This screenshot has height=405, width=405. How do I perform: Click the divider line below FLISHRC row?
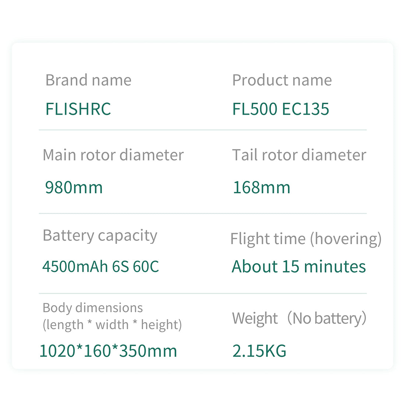click(x=202, y=130)
